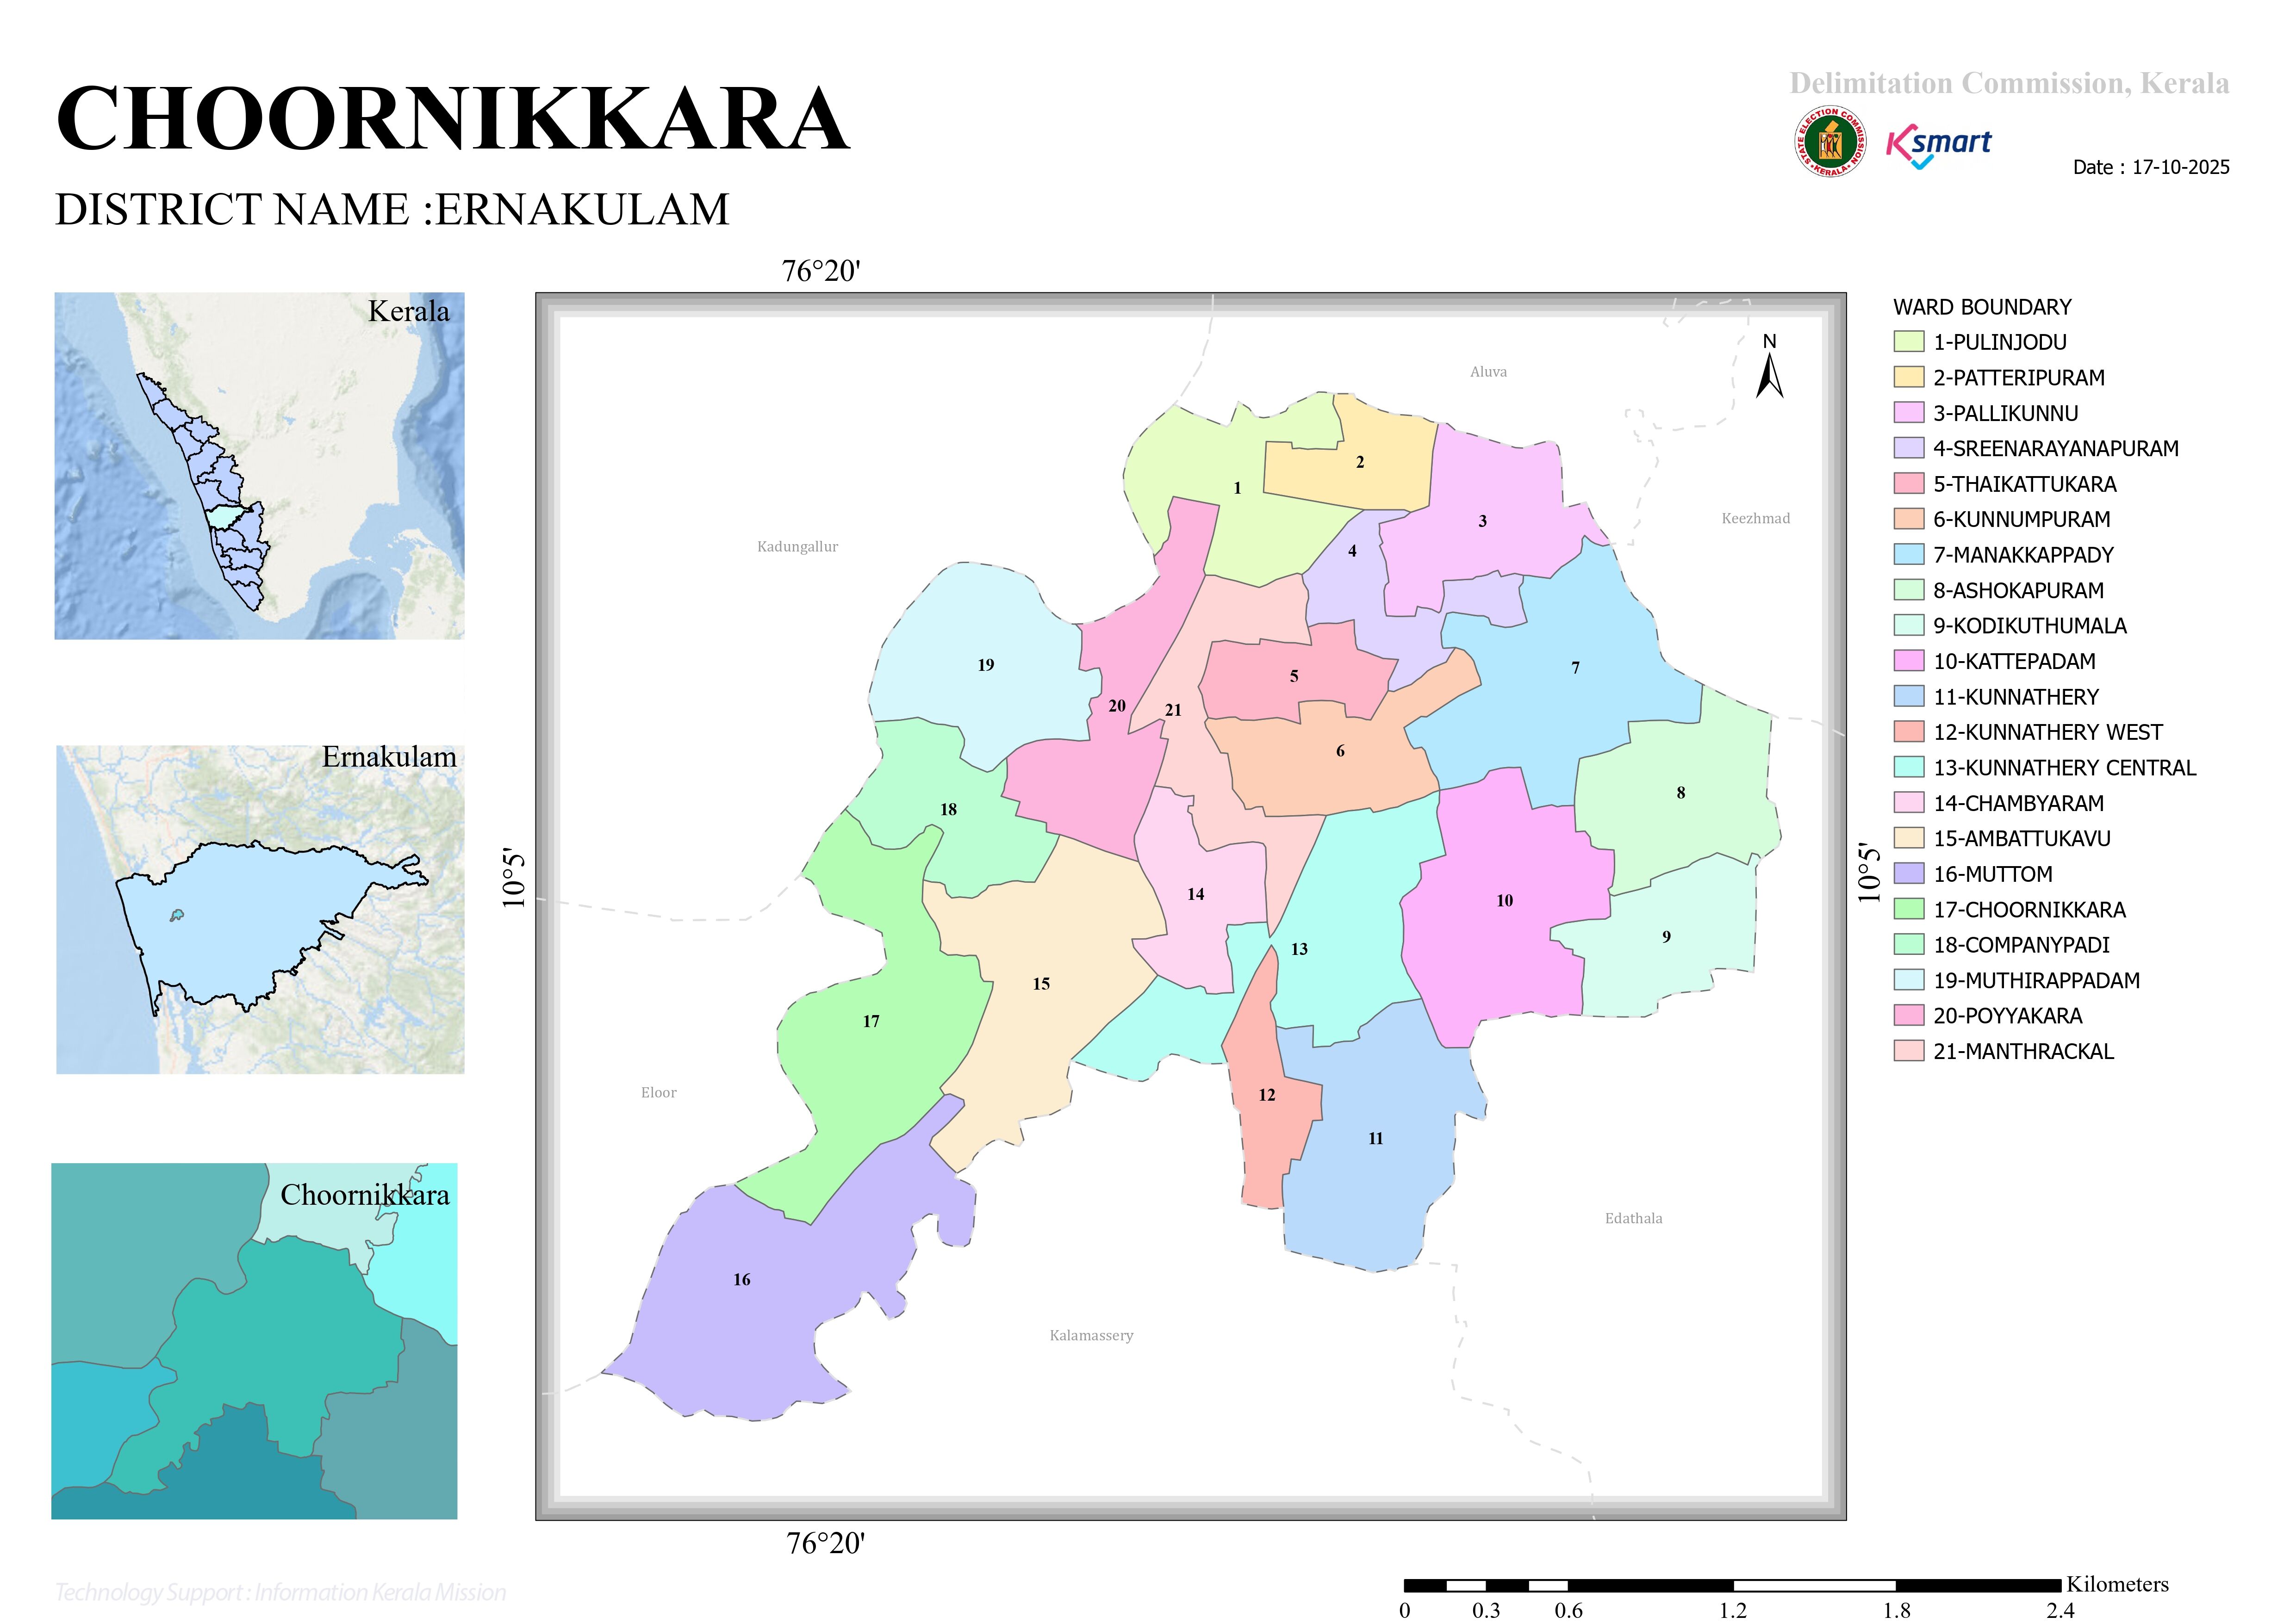This screenshot has width=2296, height=1623.
Task: Open the Kerala state inset map
Action: point(259,466)
